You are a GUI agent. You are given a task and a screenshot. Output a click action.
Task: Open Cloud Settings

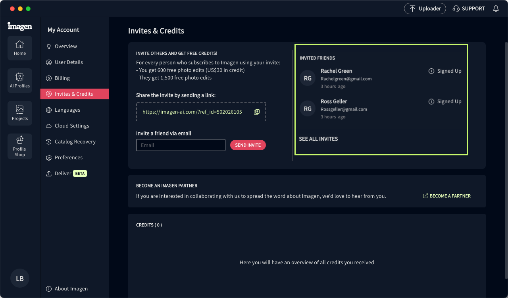pyautogui.click(x=75, y=126)
